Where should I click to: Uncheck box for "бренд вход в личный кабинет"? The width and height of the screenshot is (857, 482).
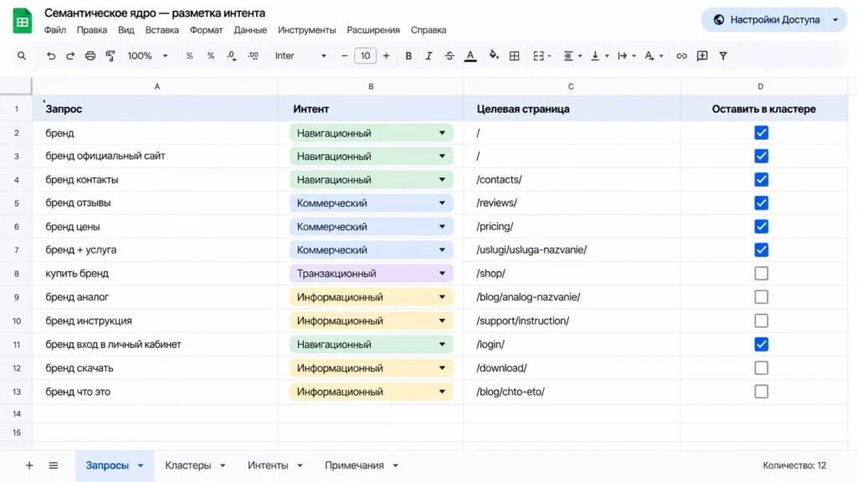pos(761,344)
